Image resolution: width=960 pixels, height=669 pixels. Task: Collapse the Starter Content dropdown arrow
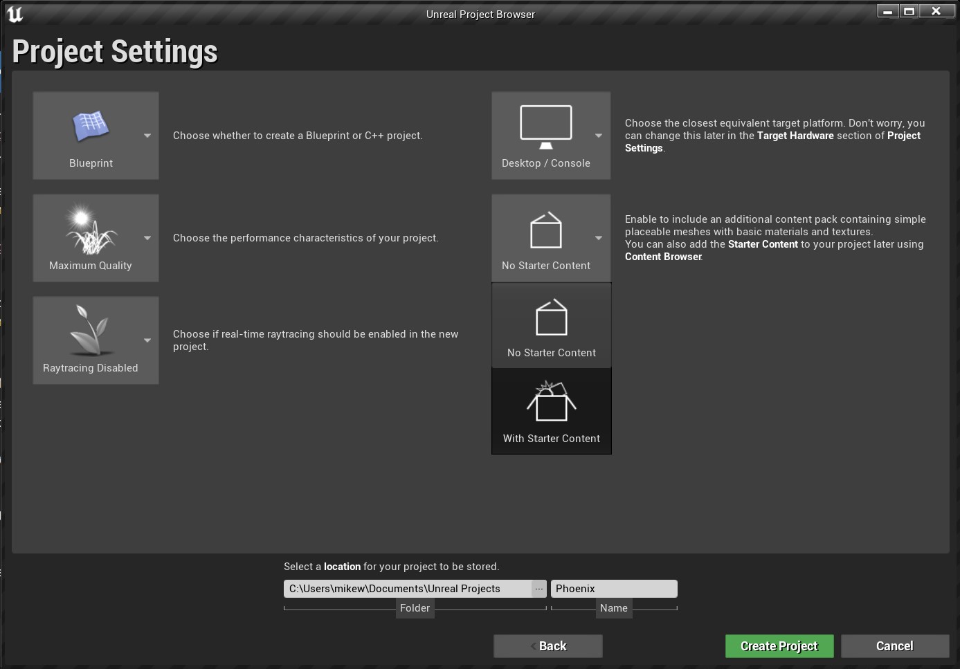pos(599,238)
